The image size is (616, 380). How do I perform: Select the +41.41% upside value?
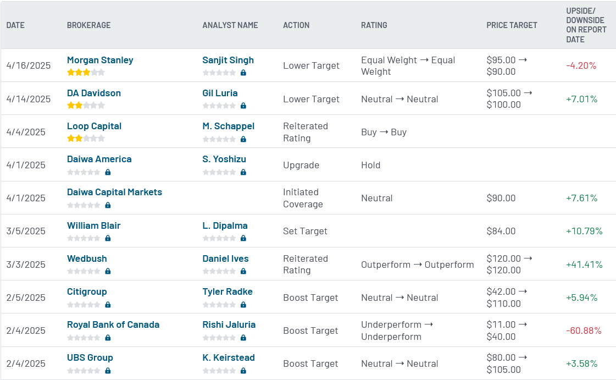584,265
